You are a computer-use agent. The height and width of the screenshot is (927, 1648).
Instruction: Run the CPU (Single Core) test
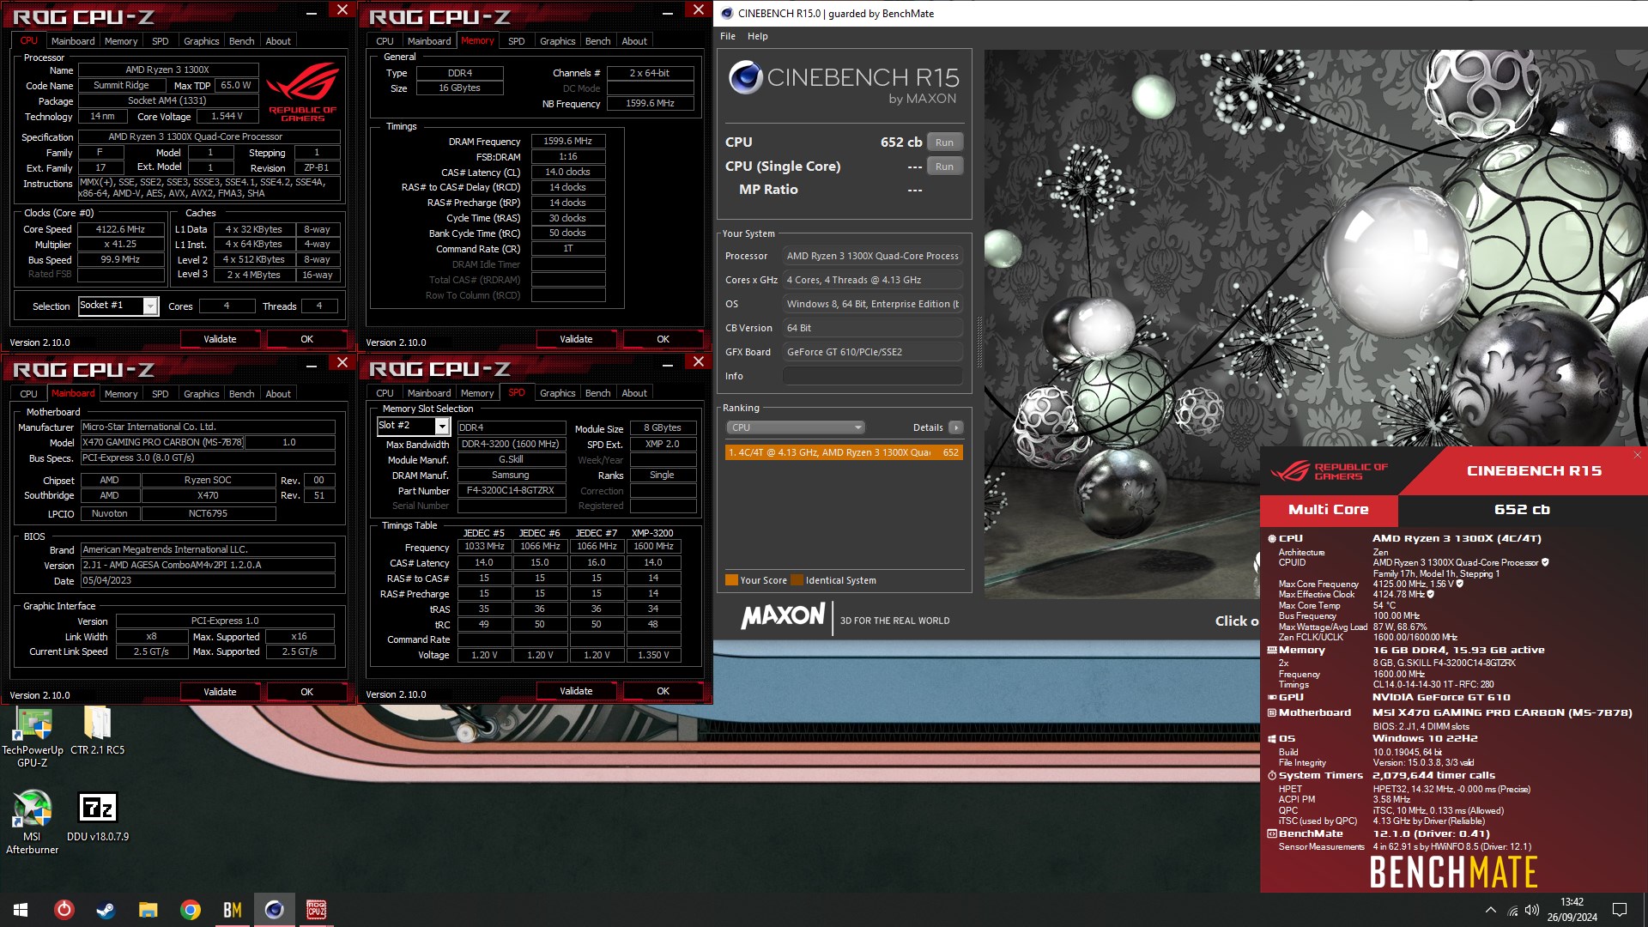pos(944,167)
